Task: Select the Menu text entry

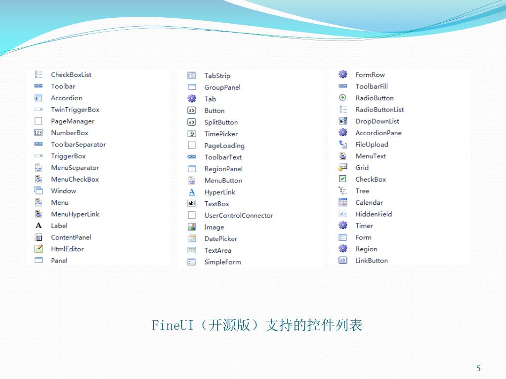Action: [x=60, y=202]
